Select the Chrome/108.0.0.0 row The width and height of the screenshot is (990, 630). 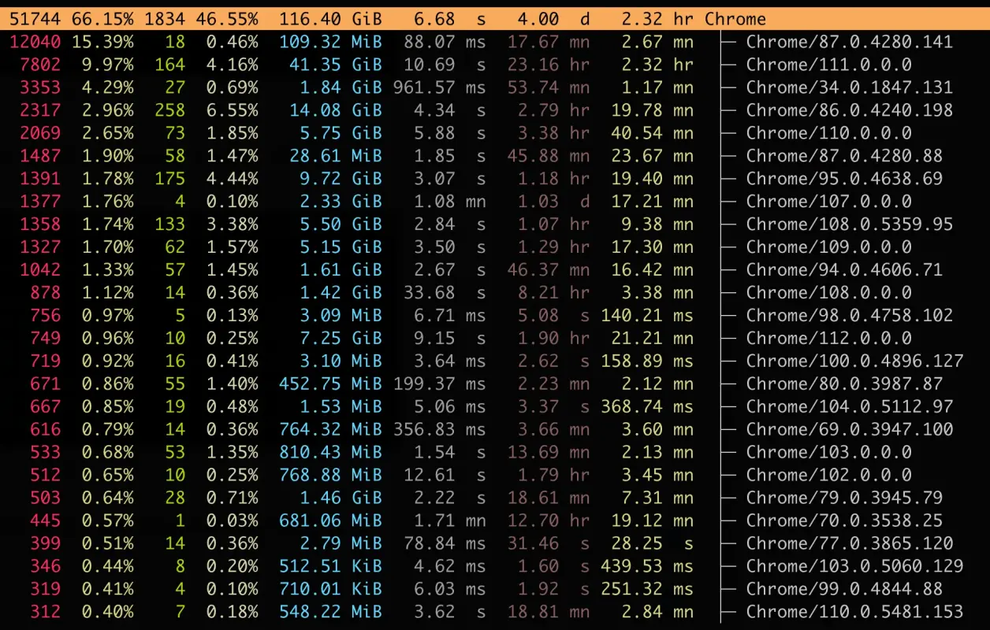(495, 293)
